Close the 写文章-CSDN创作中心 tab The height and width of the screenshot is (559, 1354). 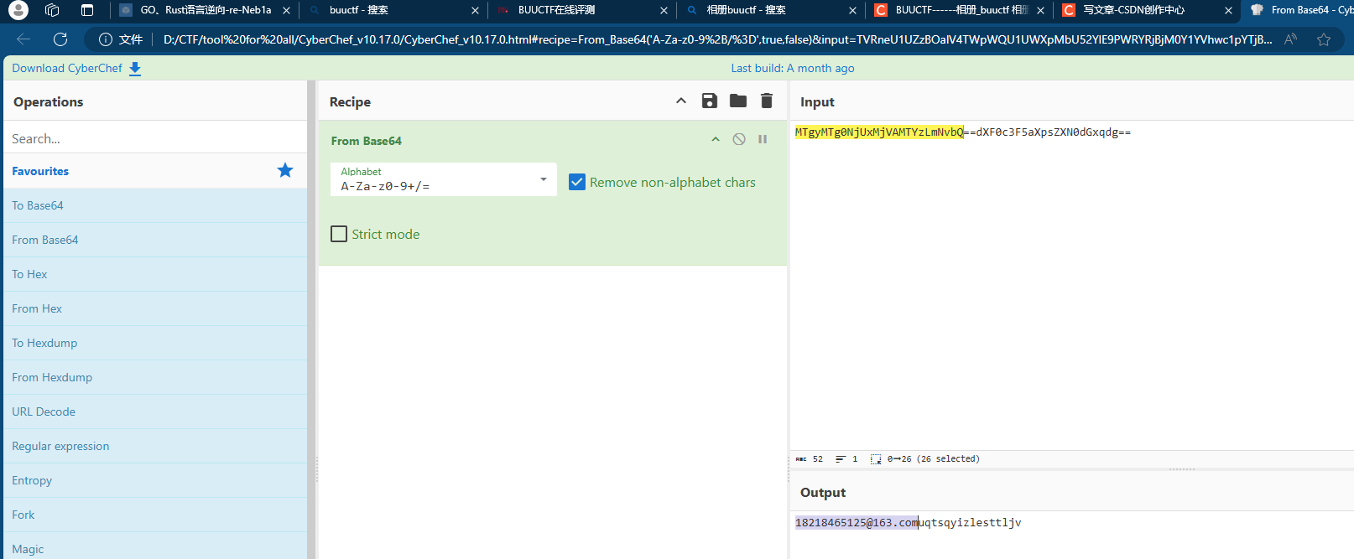(x=1228, y=11)
